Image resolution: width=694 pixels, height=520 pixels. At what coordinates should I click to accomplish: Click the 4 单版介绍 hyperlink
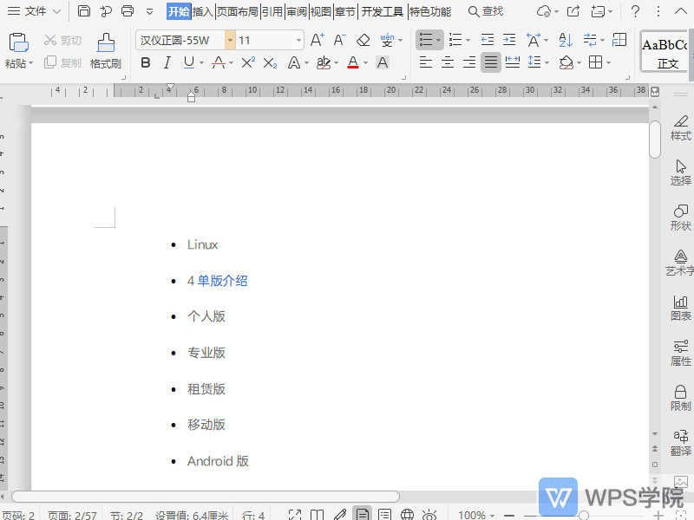click(x=217, y=280)
